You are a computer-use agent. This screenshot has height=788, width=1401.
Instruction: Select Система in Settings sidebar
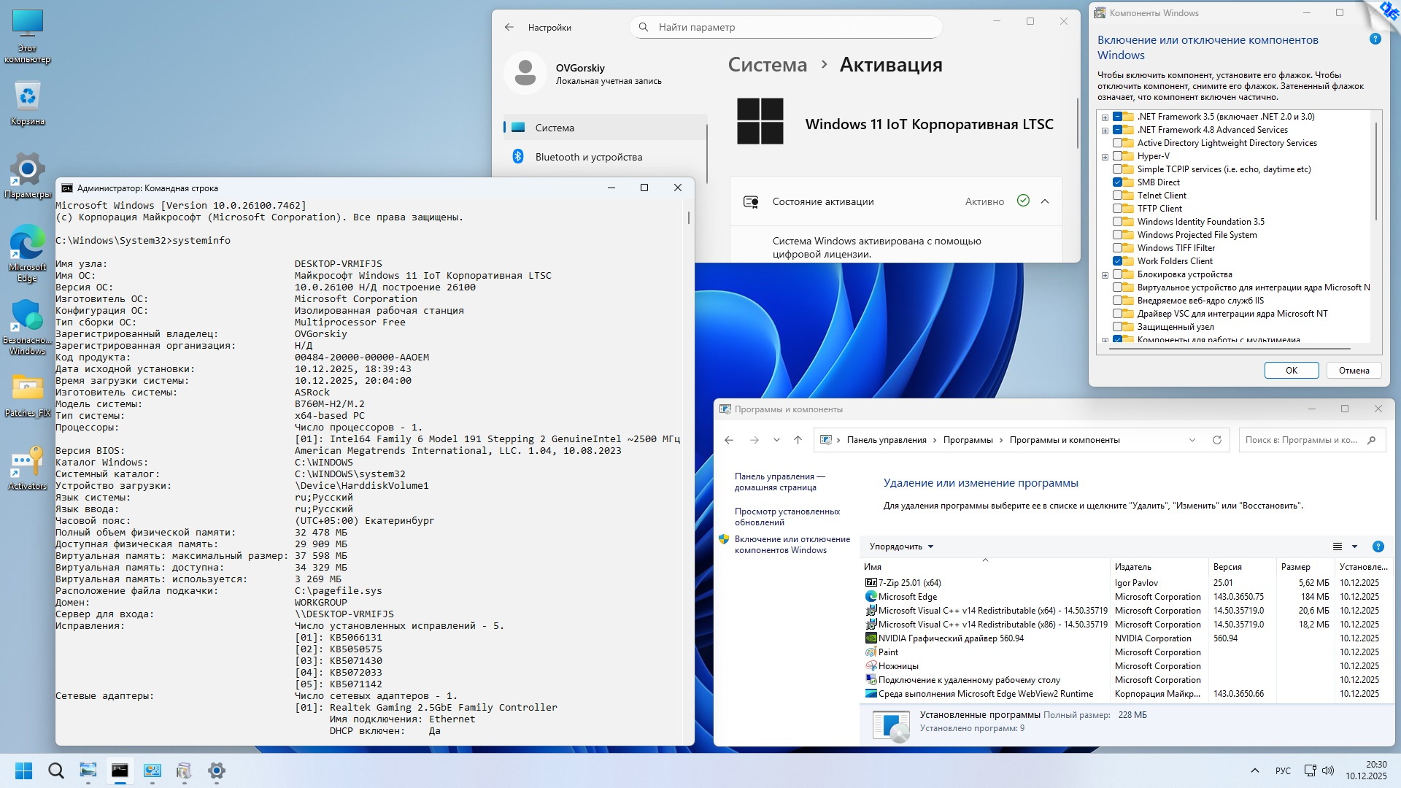pyautogui.click(x=555, y=128)
